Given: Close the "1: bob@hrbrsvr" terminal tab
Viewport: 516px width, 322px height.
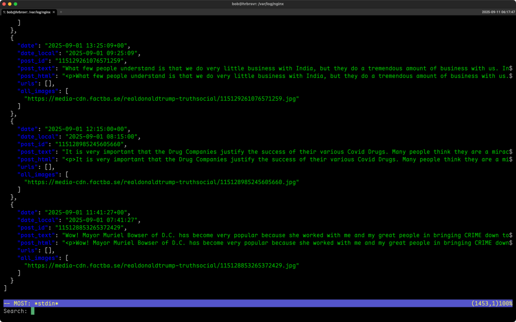Looking at the screenshot, I should [54, 12].
